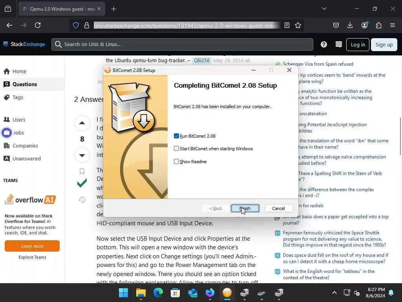The height and width of the screenshot is (302, 402).
Task: Launch Microsoft Edge from taskbar
Action: [x=158, y=293]
